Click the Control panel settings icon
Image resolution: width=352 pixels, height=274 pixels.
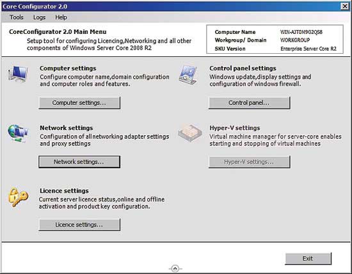coord(188,75)
